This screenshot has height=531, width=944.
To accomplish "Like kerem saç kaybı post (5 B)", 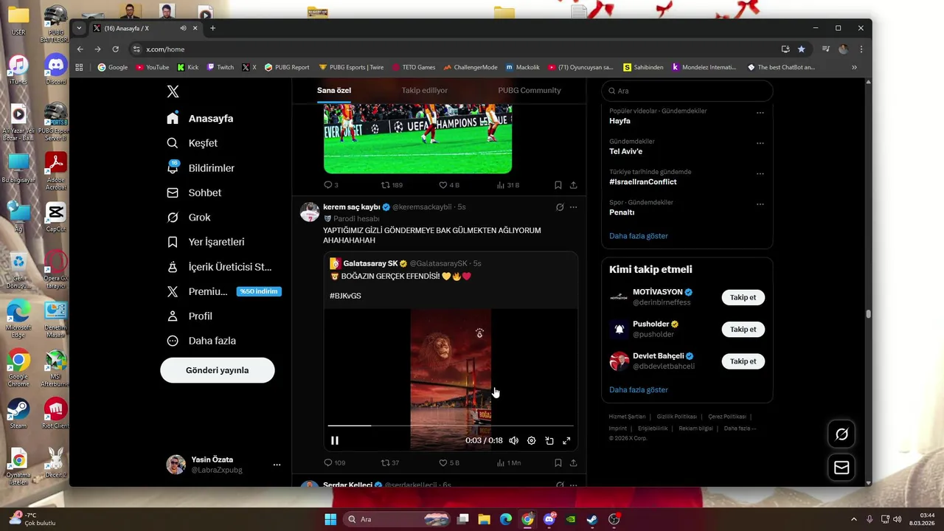I will (x=448, y=462).
